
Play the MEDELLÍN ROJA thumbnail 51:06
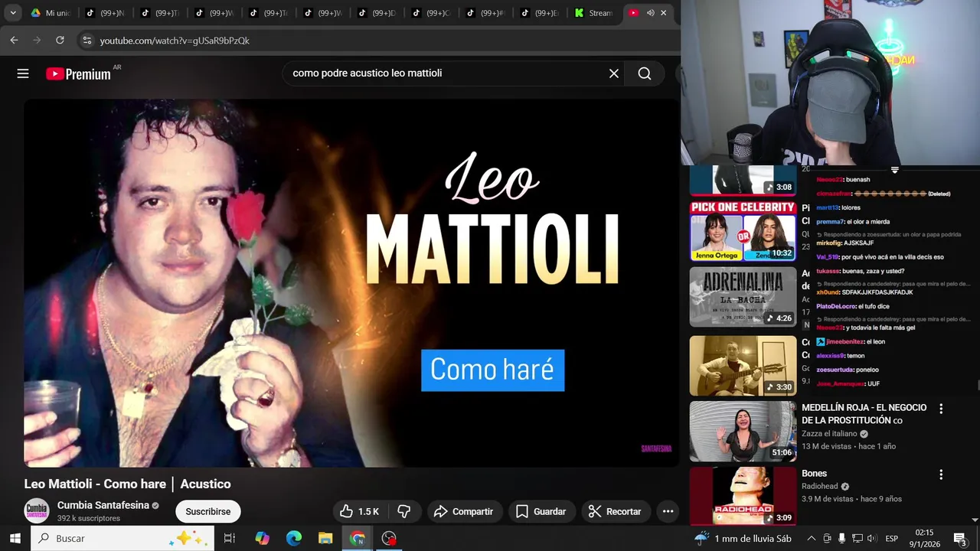743,431
